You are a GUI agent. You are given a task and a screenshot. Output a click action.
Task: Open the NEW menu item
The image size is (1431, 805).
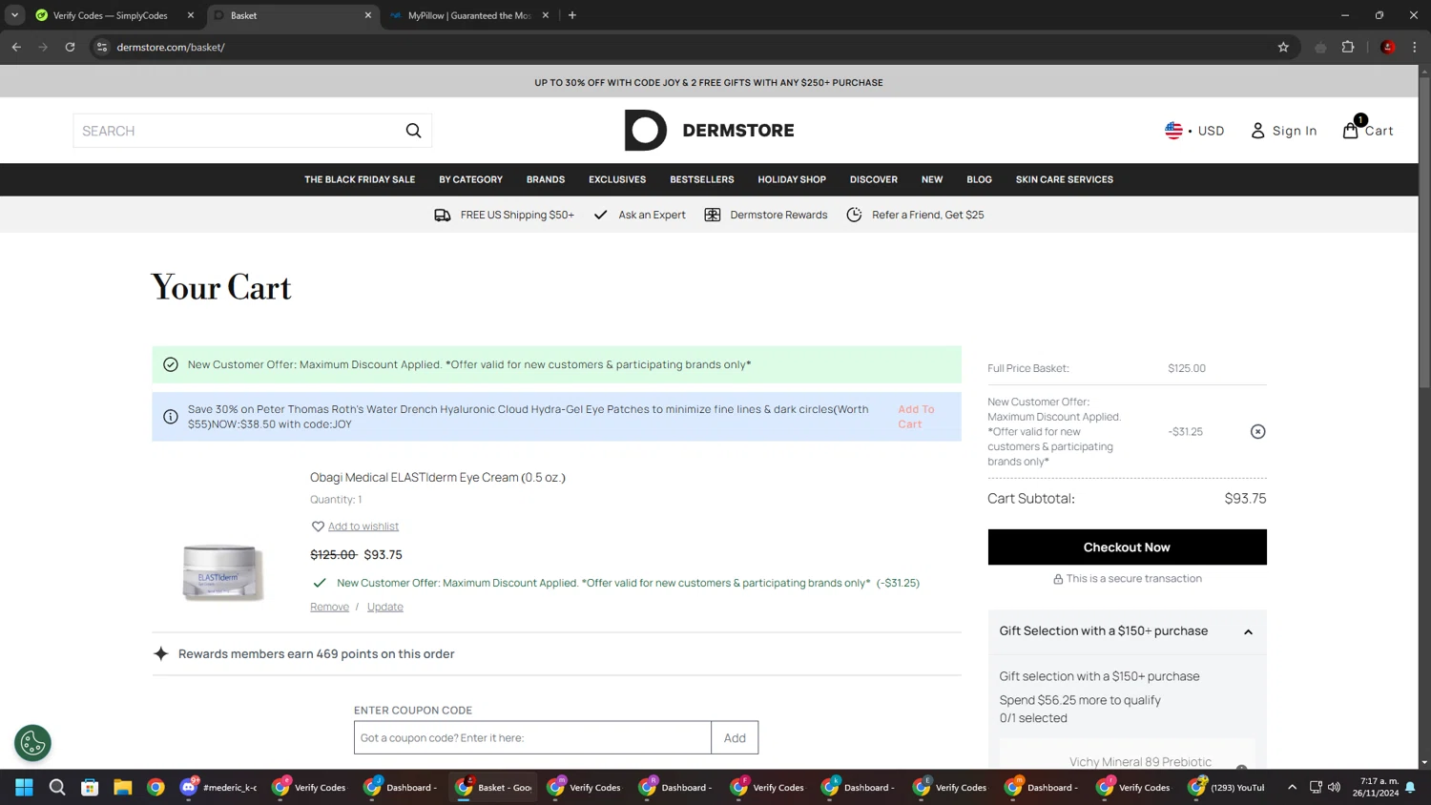click(932, 179)
